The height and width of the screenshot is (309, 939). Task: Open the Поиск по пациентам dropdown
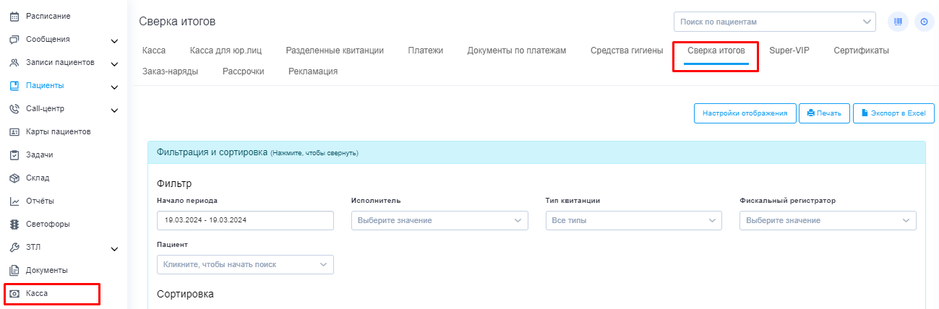pyautogui.click(x=774, y=22)
